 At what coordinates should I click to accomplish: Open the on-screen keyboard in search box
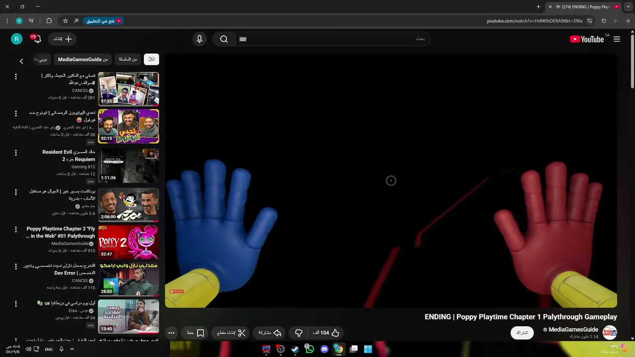pyautogui.click(x=243, y=39)
